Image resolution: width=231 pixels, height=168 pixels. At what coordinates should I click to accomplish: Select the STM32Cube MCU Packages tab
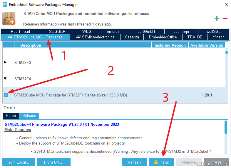(x=35, y=37)
